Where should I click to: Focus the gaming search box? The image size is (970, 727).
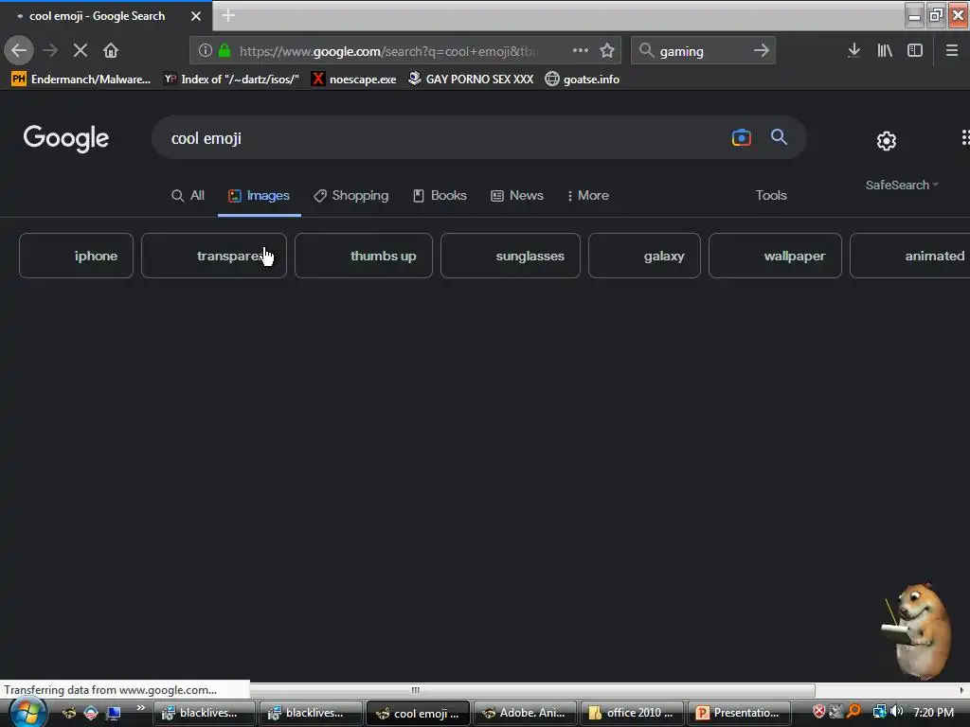point(702,51)
